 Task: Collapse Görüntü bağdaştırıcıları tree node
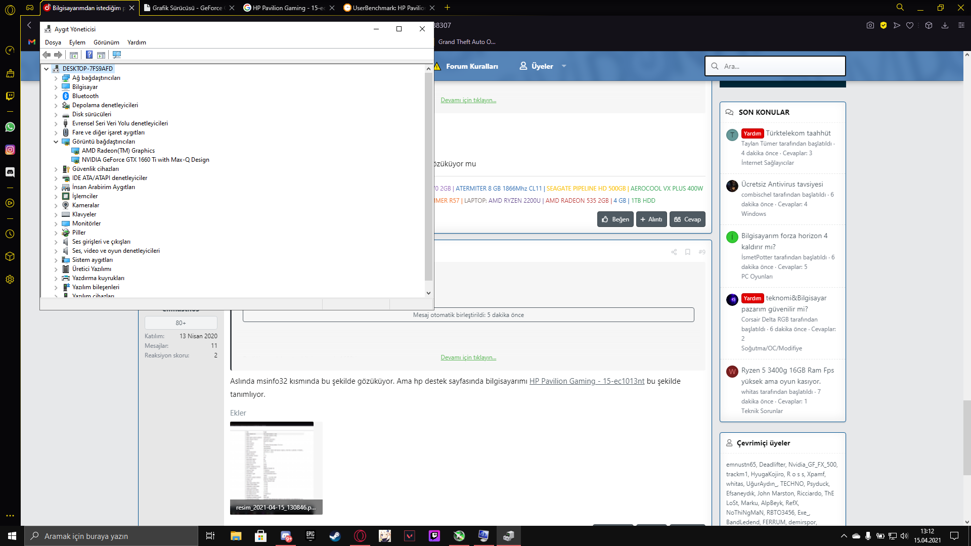pyautogui.click(x=56, y=142)
